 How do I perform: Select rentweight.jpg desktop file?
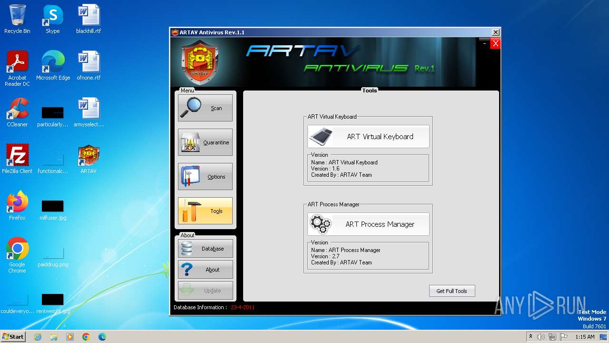click(53, 303)
